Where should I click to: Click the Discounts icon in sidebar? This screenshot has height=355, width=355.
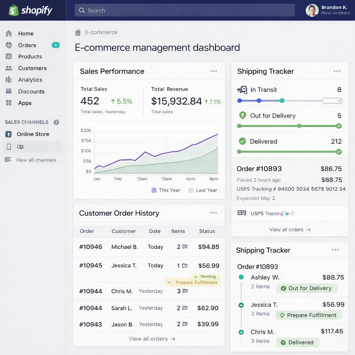[x=9, y=92]
